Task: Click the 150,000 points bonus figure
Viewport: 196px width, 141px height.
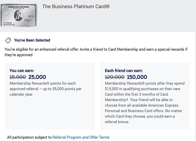Action: coord(137,77)
